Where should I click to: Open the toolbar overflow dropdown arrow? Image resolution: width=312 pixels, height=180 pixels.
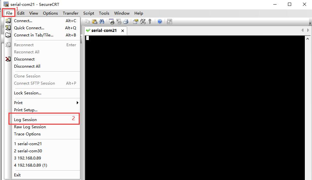click(x=310, y=23)
